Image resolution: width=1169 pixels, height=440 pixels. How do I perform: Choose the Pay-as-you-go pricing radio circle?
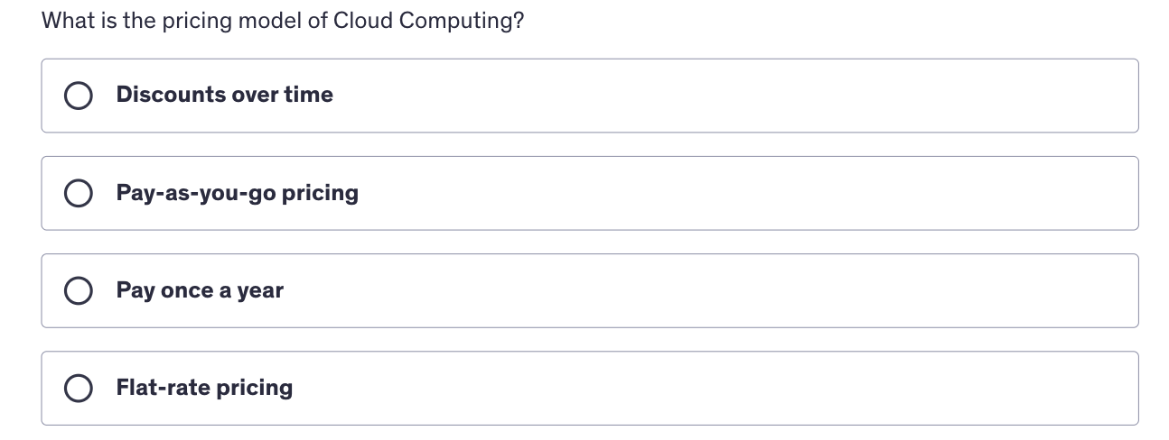[x=79, y=193]
